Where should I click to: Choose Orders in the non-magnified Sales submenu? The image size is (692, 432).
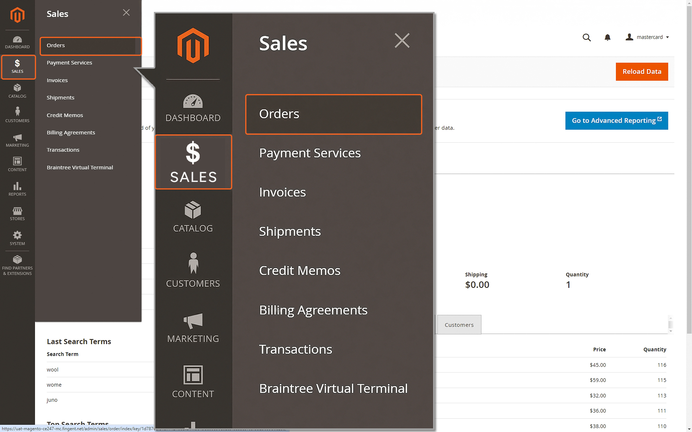click(x=90, y=46)
